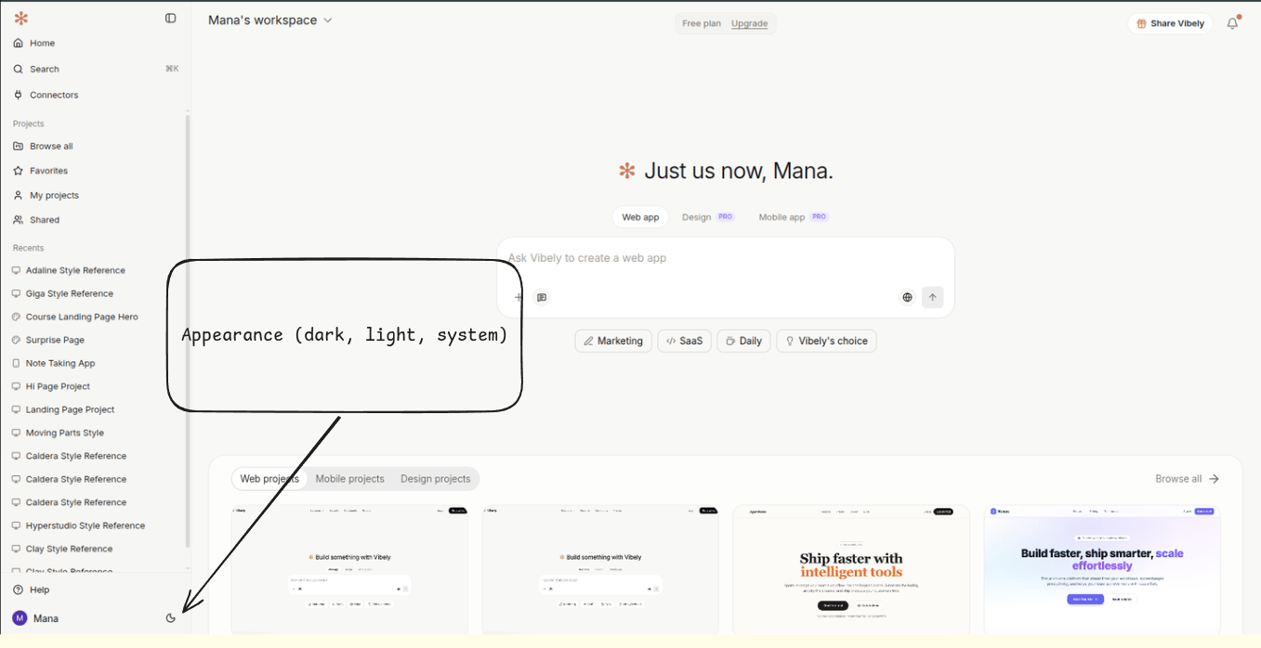Click the Mana username in the sidebar footer
The image size is (1261, 648).
[x=46, y=619]
